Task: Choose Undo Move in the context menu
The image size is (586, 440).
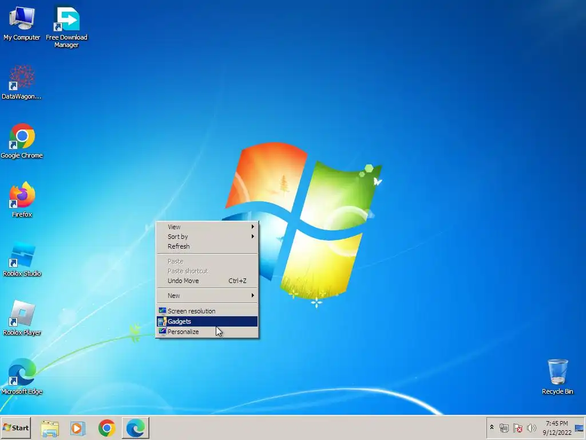Action: point(207,281)
